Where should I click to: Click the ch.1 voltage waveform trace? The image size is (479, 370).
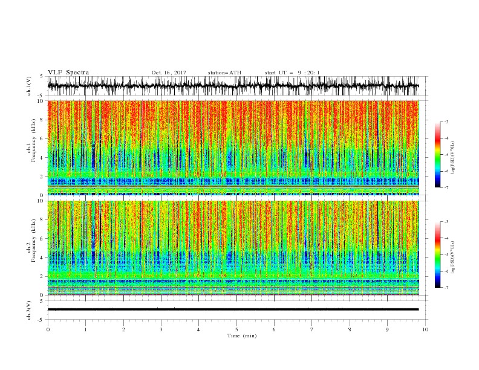233,86
